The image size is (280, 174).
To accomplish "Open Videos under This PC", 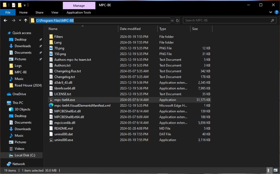I will tap(19, 149).
